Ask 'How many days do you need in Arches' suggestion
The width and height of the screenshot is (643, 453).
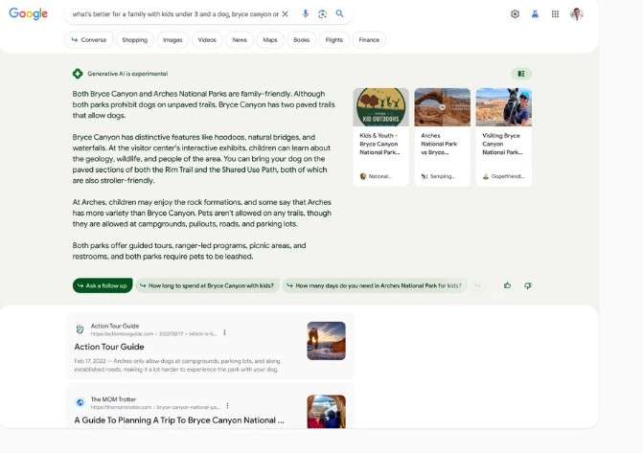pos(375,285)
